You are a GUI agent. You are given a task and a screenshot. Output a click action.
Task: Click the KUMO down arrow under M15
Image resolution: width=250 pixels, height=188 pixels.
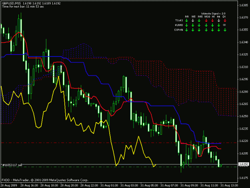click(x=199, y=25)
